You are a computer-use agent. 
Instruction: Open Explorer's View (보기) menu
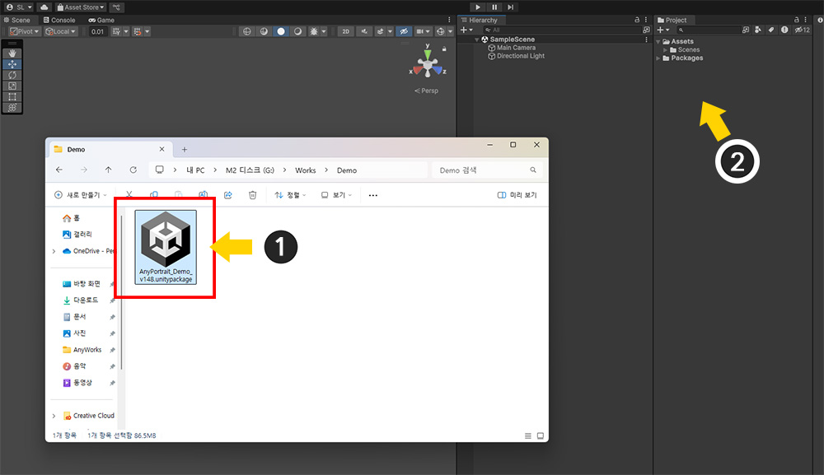click(x=336, y=195)
